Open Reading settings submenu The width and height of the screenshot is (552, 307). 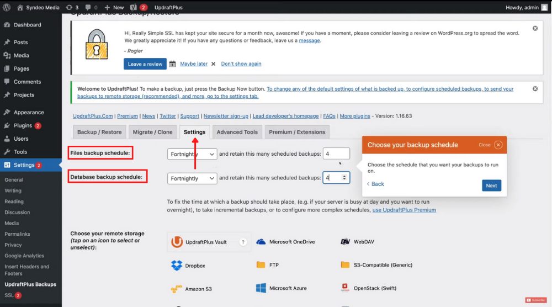pyautogui.click(x=14, y=202)
